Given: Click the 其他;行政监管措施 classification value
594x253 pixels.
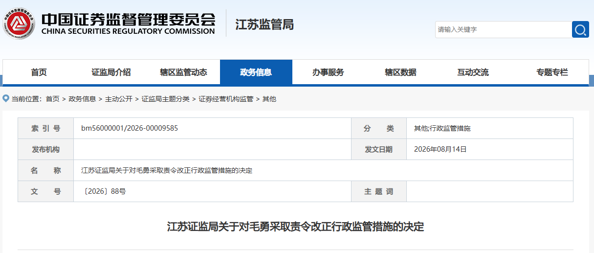Looking at the screenshot, I should tap(442, 128).
